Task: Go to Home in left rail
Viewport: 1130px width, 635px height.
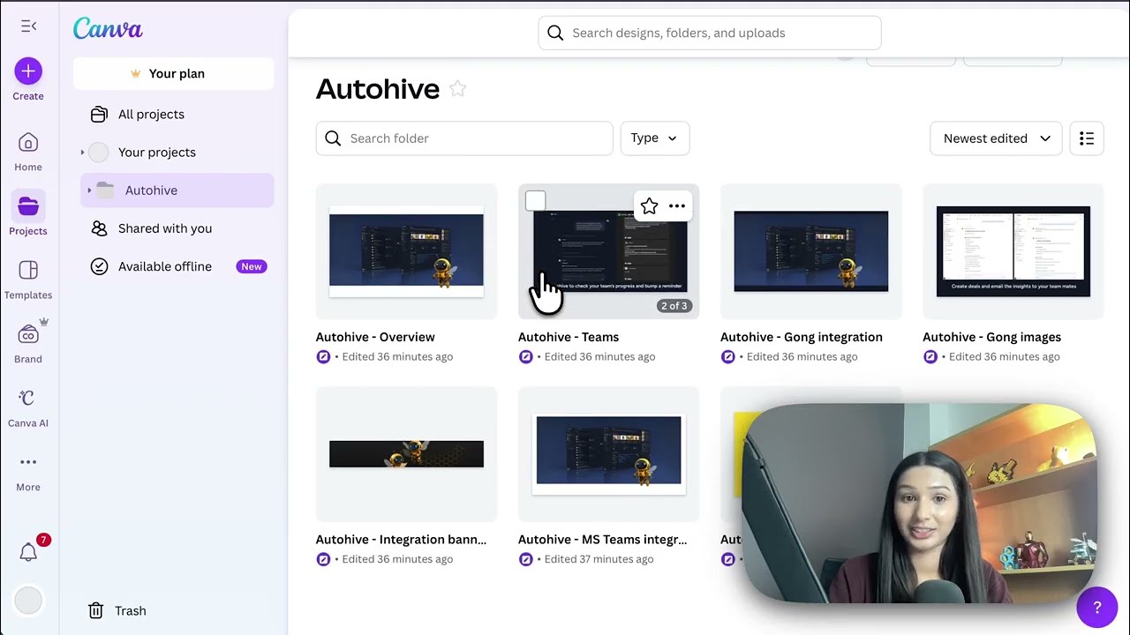Action: click(28, 152)
